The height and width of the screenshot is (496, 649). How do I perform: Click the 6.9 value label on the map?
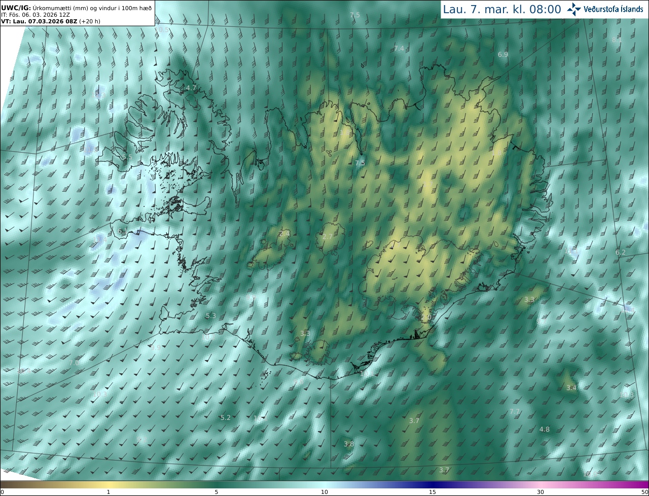pos(503,54)
